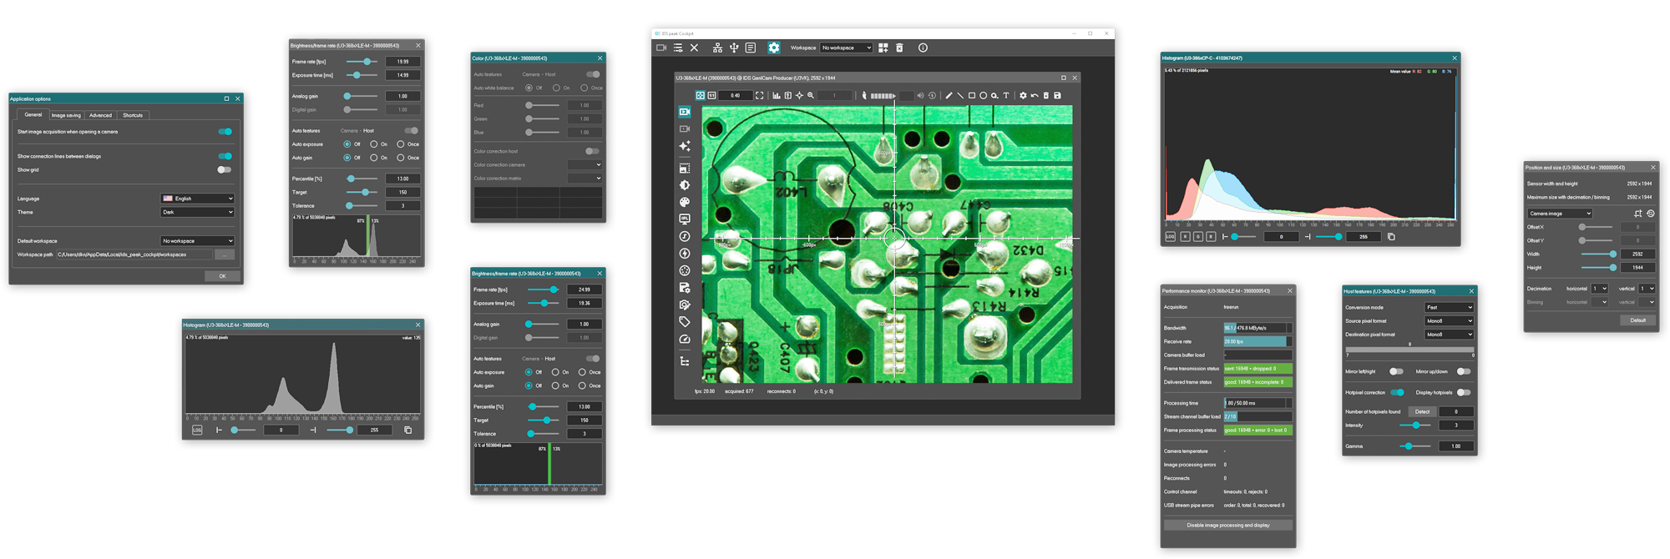This screenshot has width=1670, height=559.
Task: Select Auto gain Once in upper Brightness window
Action: click(x=401, y=158)
